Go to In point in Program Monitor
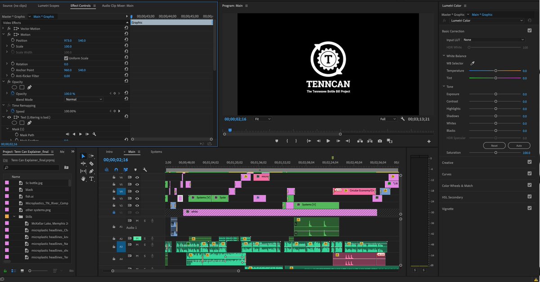This screenshot has width=540, height=282. click(x=309, y=141)
